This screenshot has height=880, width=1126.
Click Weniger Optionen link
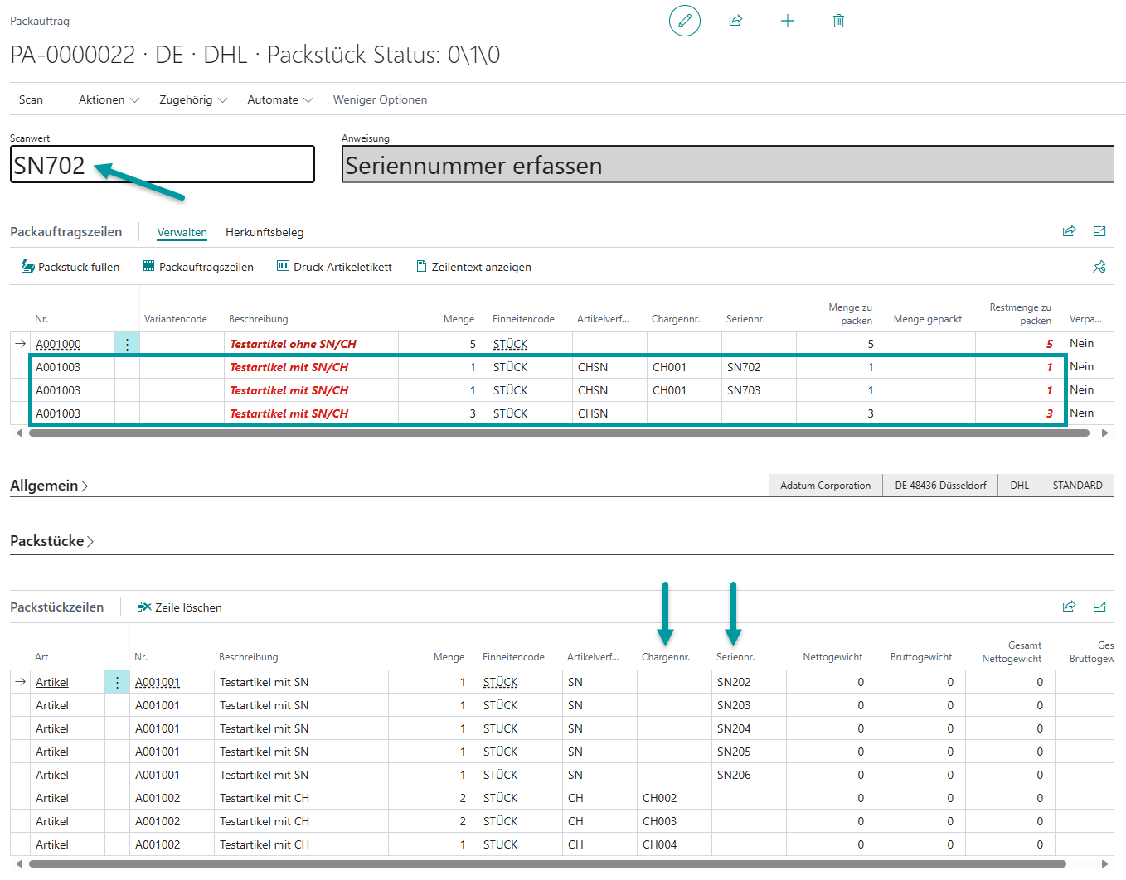click(380, 99)
